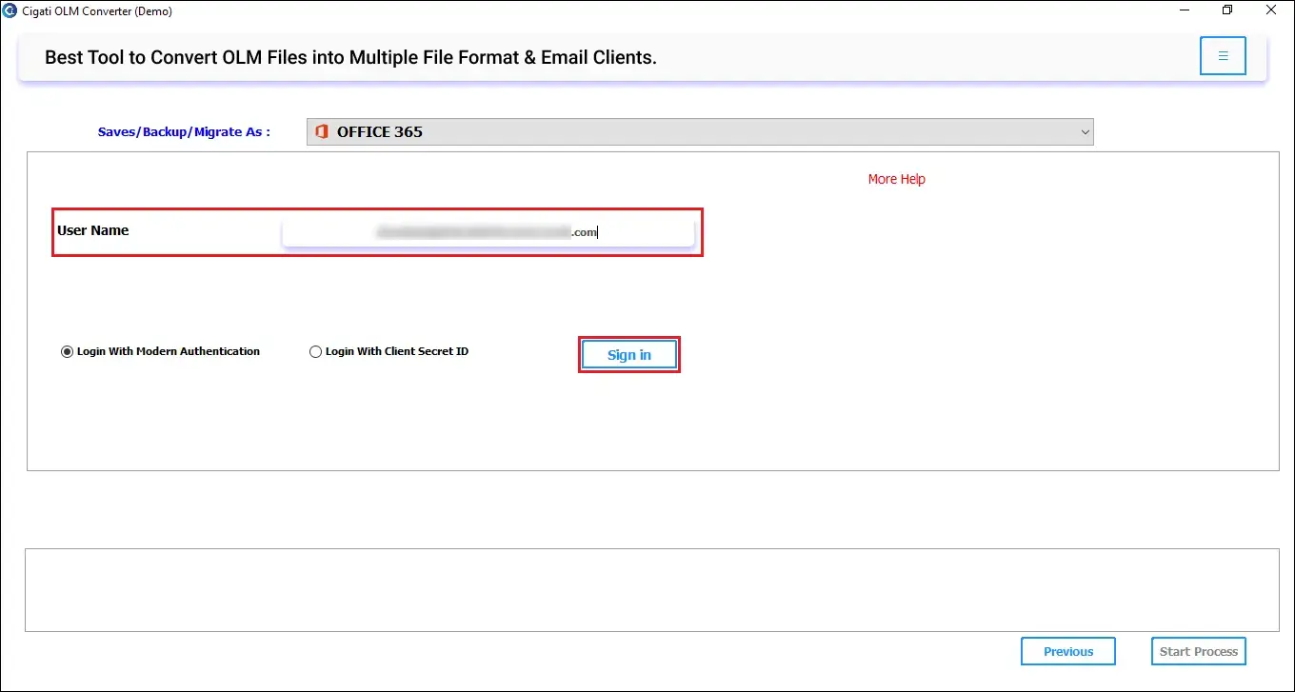Expand the OFFICE 365 save format dropdown

pos(700,132)
